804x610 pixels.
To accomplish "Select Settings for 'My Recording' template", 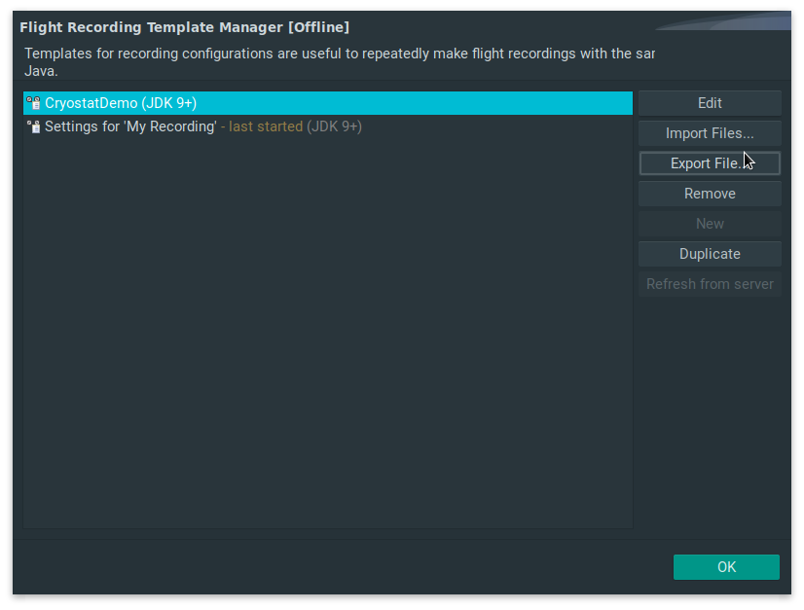I will point(130,126).
